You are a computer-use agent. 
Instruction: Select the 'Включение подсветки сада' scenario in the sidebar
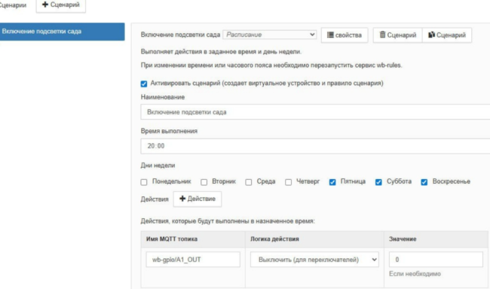click(62, 32)
